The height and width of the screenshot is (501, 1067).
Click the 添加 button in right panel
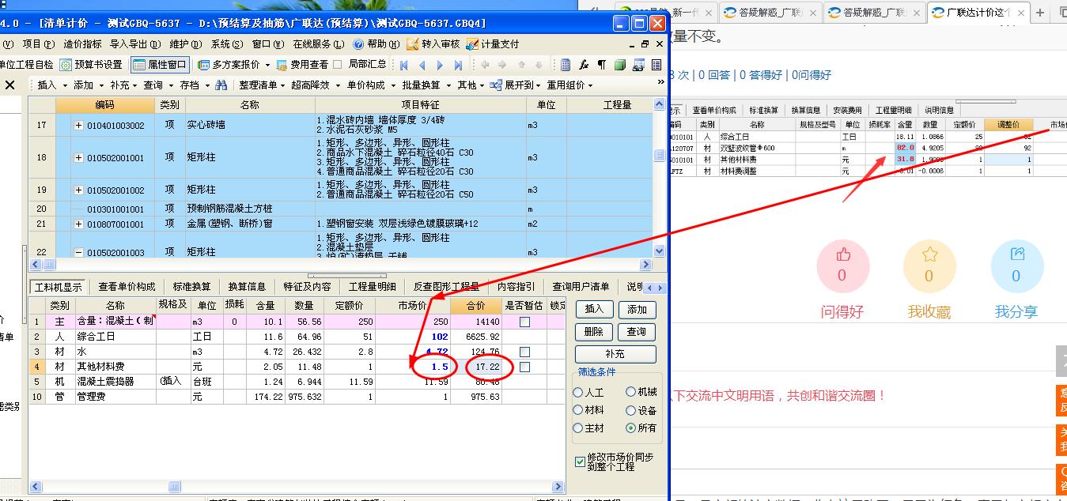point(637,309)
